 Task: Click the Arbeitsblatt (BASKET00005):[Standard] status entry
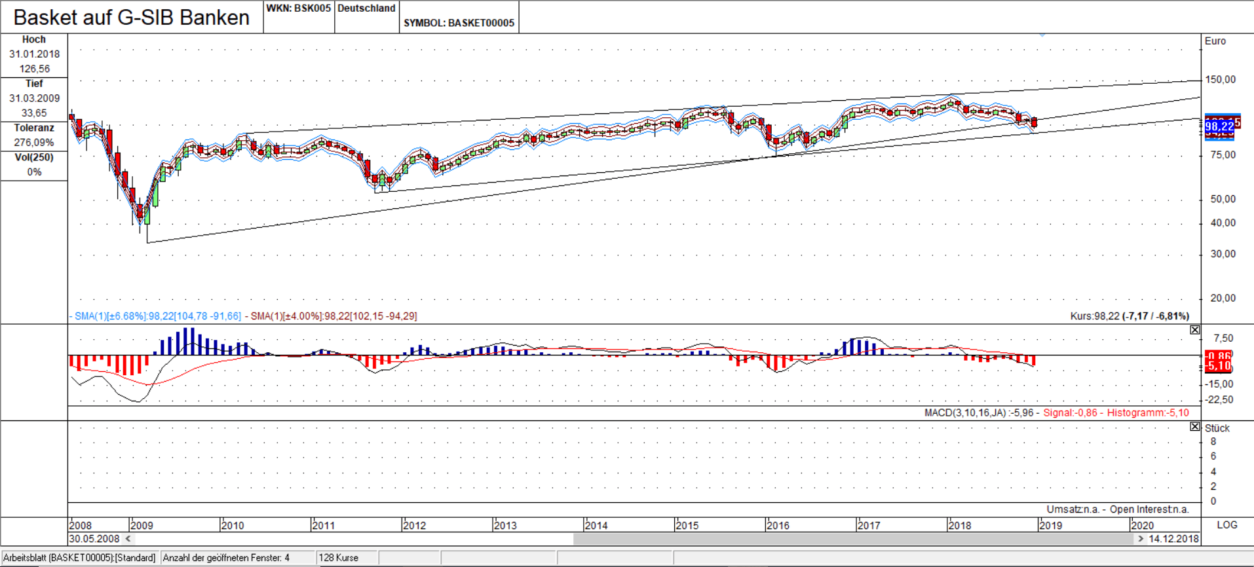point(79,558)
